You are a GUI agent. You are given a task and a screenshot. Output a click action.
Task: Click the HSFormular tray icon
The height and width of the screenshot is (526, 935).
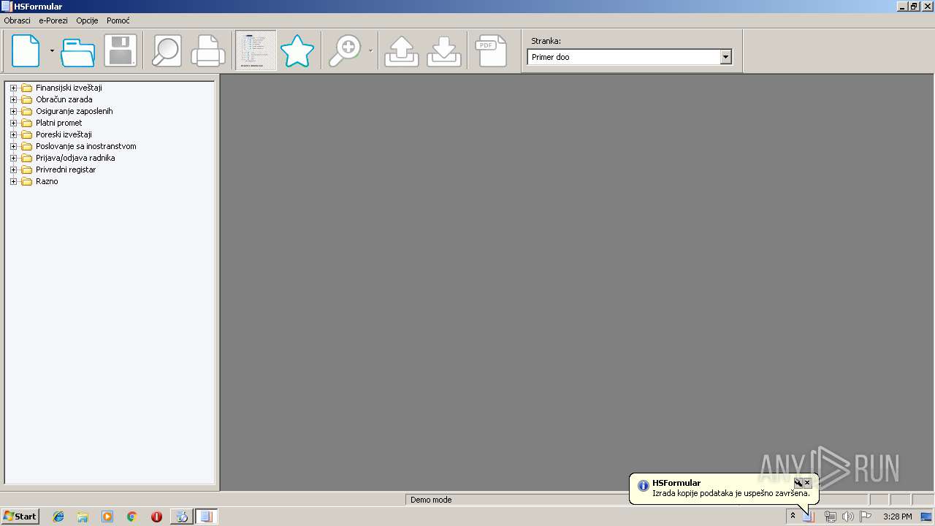point(809,517)
